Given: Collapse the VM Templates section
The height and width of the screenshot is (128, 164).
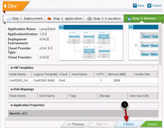Looking at the screenshot, I should 12,68.
